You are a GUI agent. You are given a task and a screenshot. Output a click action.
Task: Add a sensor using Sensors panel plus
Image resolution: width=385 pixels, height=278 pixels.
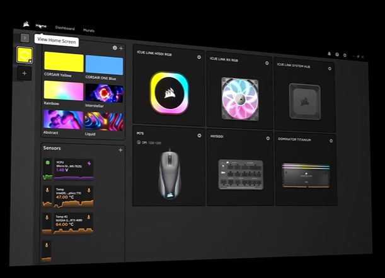[x=120, y=150]
